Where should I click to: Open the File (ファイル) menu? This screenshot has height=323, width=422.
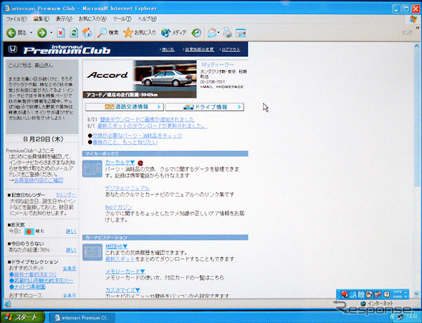(x=16, y=19)
